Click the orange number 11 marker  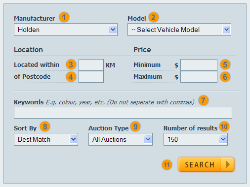167,165
